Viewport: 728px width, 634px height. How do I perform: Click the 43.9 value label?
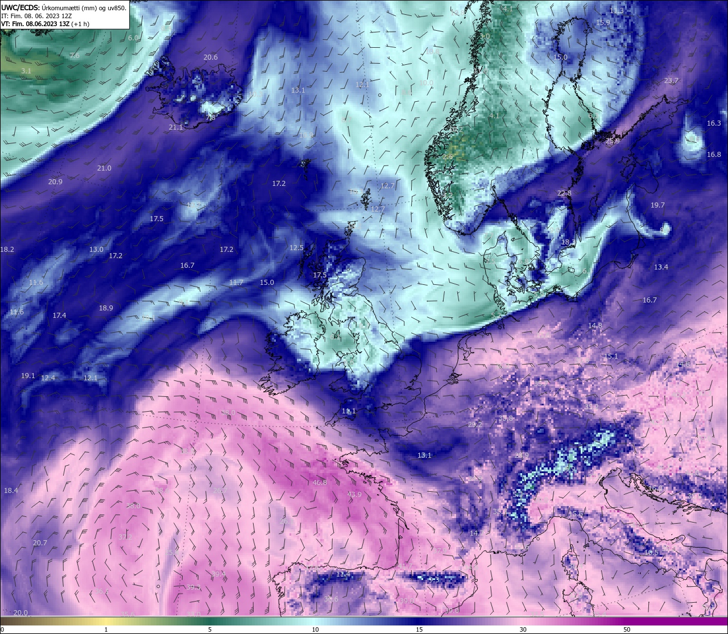point(354,494)
